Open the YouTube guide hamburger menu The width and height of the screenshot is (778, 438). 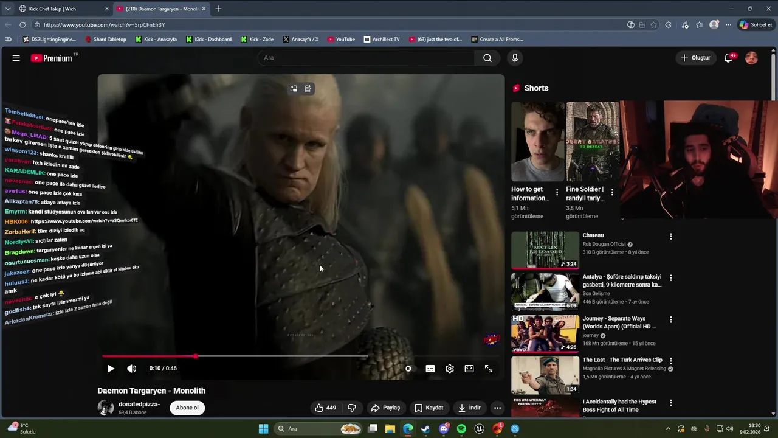click(16, 58)
